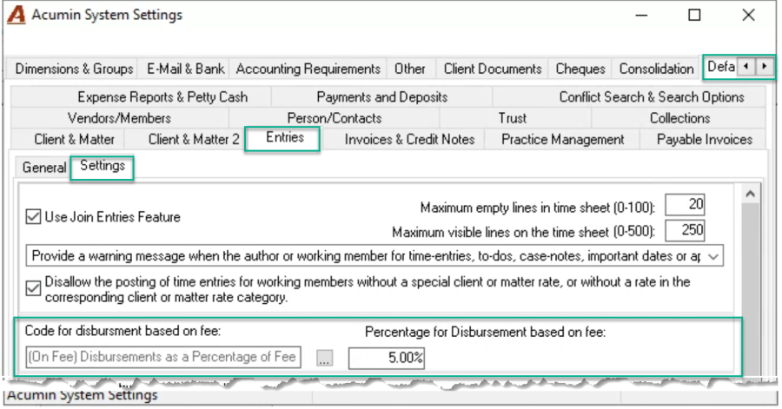The image size is (782, 409).
Task: Open Accounting Requirements tab
Action: click(x=308, y=69)
